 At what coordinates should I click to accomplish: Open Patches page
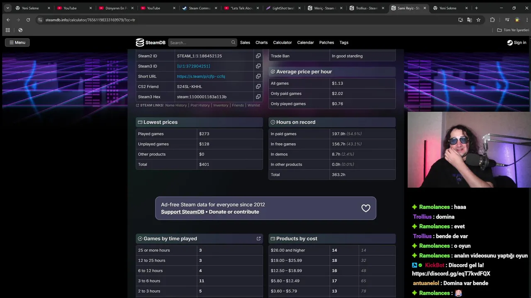coord(326,43)
